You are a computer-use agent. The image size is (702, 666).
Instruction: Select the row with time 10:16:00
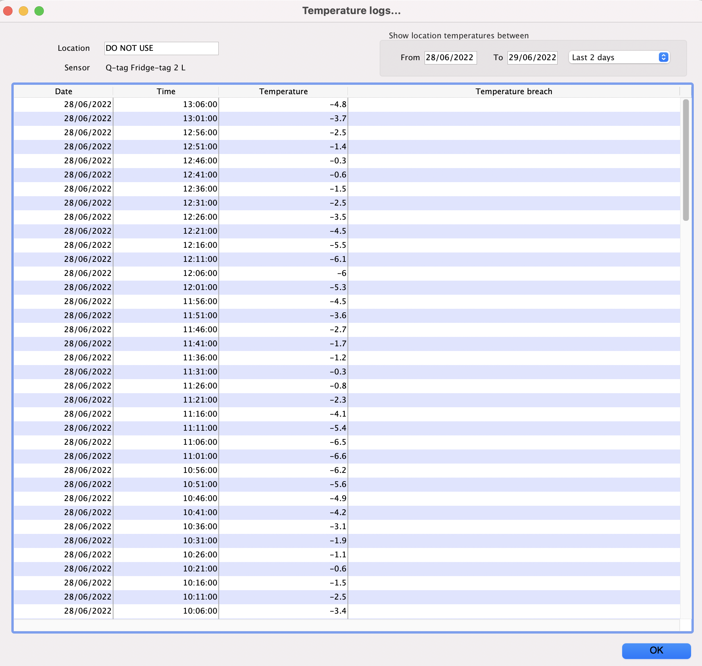click(x=347, y=583)
